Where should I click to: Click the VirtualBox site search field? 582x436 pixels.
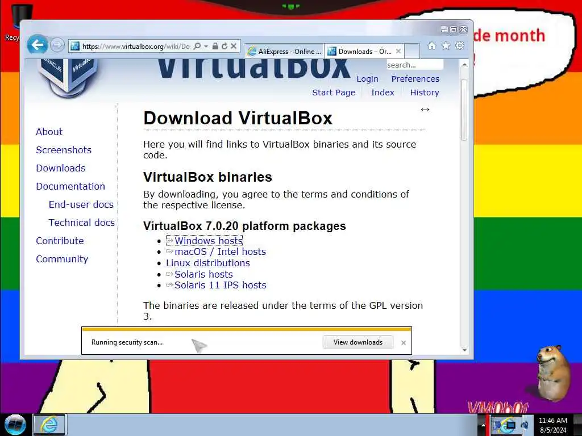(x=414, y=65)
